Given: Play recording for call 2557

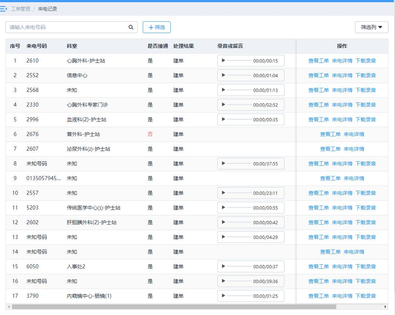Looking at the screenshot, I should pyautogui.click(x=223, y=193).
